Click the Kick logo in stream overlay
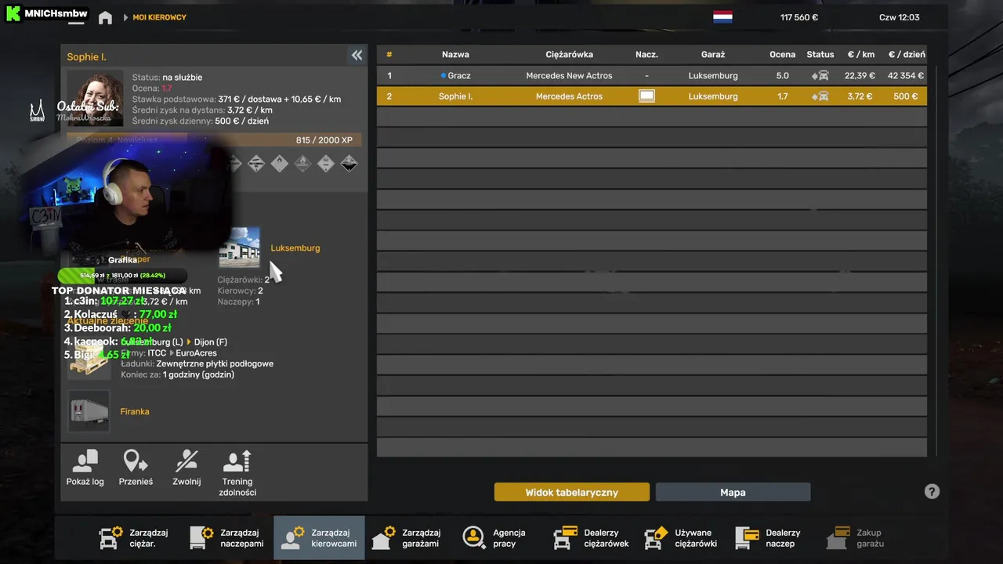 [13, 13]
